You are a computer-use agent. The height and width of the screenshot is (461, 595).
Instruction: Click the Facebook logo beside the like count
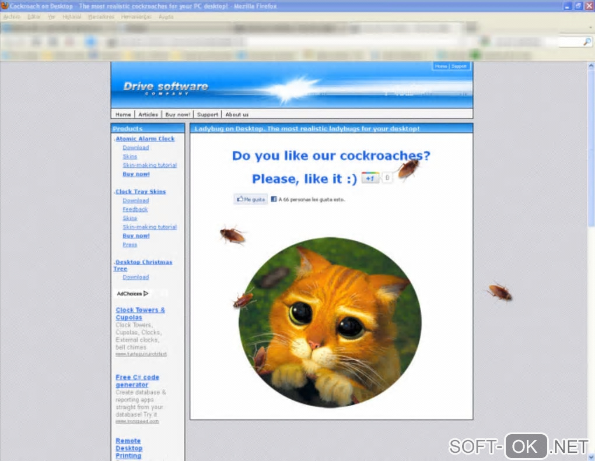pos(274,199)
